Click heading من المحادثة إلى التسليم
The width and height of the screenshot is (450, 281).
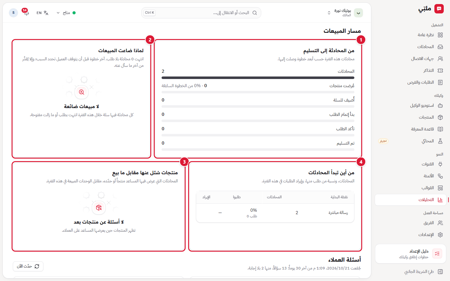tap(329, 51)
